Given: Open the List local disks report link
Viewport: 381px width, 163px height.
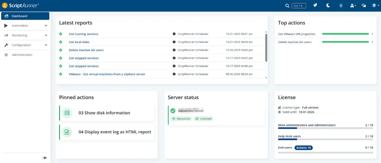Looking at the screenshot, I should tap(79, 42).
